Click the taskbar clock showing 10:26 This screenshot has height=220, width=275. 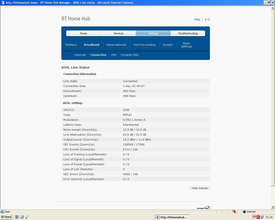[x=269, y=217]
